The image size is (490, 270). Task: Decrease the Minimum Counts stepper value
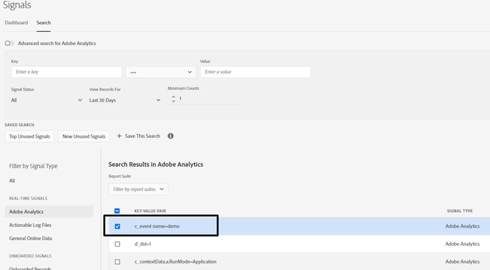[x=174, y=101]
